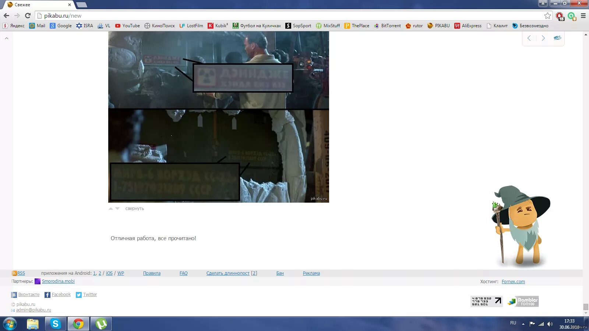Open Android app link 1
Viewport: 589px width, 331px height.
[94, 273]
